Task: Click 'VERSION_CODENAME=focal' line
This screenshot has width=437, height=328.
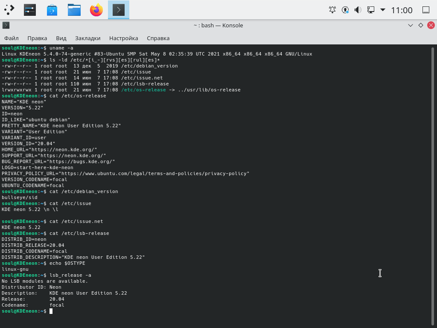Action: [x=34, y=179]
